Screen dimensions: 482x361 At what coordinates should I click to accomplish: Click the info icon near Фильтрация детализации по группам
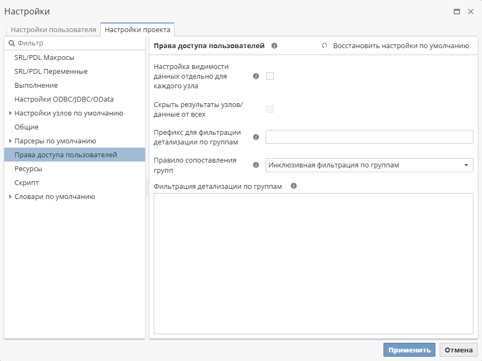tap(292, 185)
